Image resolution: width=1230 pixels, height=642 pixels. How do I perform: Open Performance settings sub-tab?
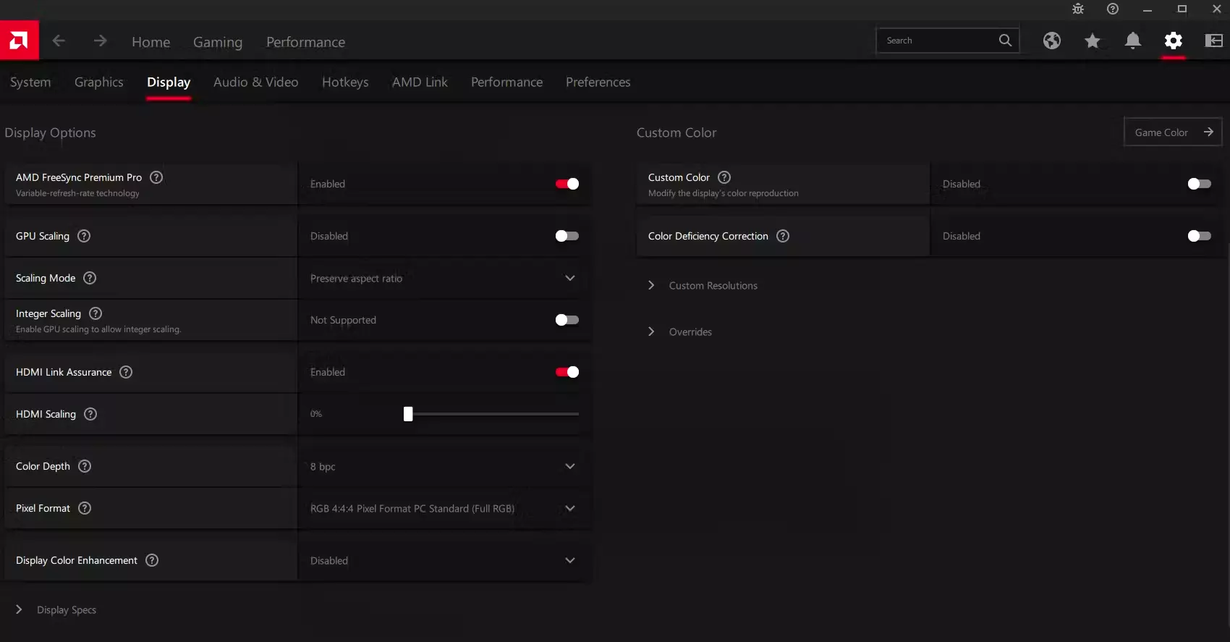[x=506, y=82]
